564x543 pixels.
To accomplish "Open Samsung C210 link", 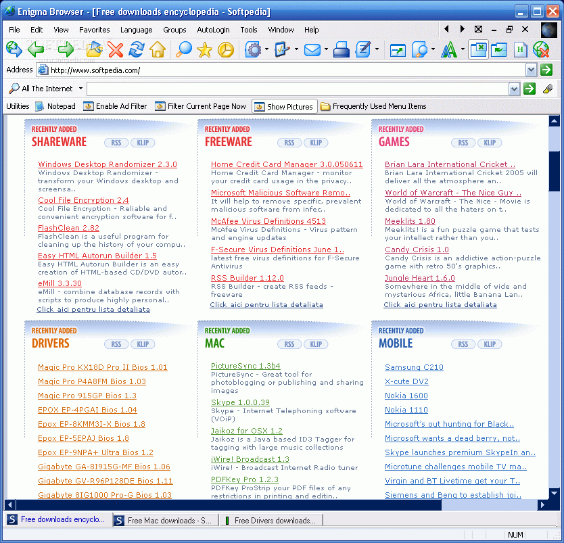I will coord(414,367).
